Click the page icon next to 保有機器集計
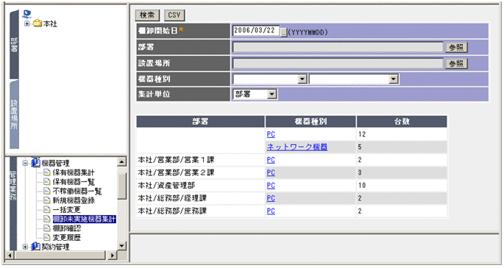Viewport: 504px width, 268px height. [x=47, y=173]
